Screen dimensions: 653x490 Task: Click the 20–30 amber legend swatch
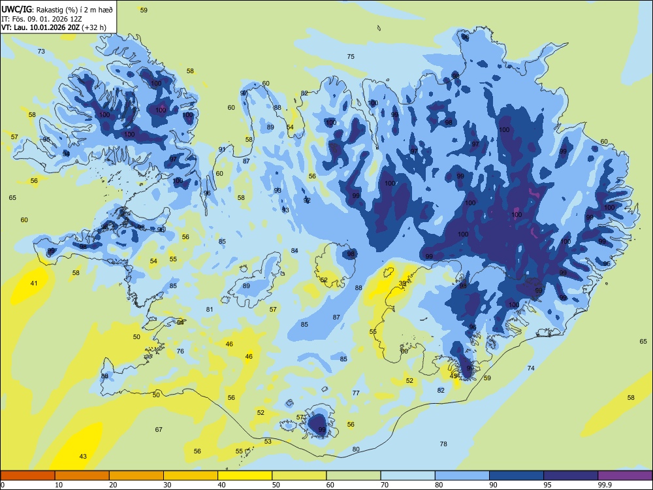coord(136,476)
